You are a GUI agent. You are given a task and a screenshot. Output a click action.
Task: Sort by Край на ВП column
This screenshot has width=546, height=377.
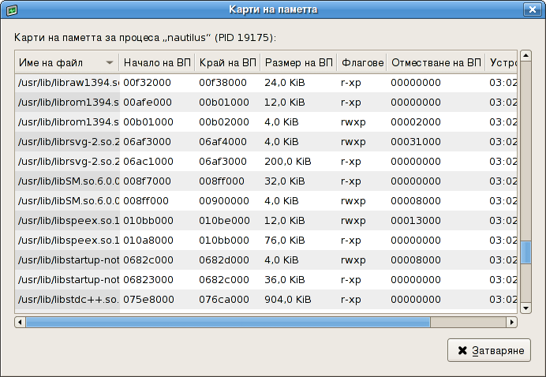(x=227, y=62)
